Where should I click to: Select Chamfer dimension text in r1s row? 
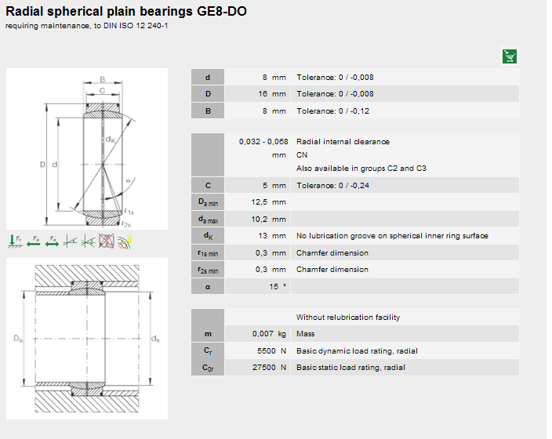pos(332,252)
